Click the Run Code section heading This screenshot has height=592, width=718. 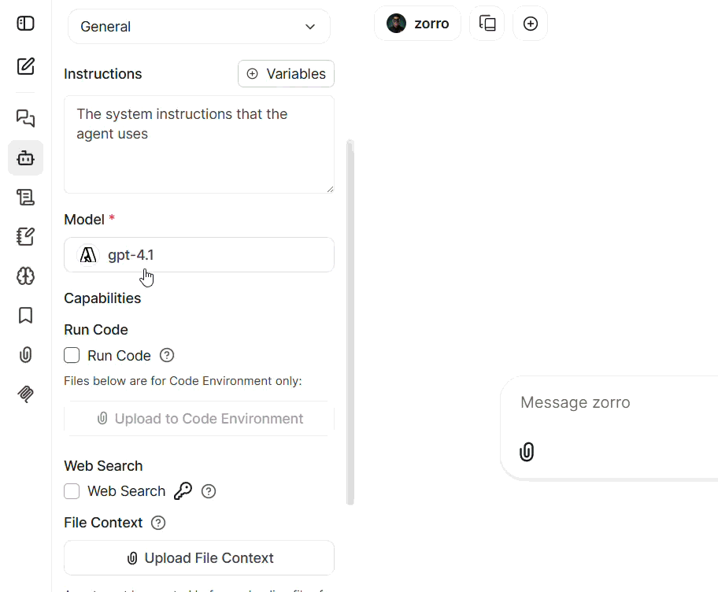pos(96,330)
